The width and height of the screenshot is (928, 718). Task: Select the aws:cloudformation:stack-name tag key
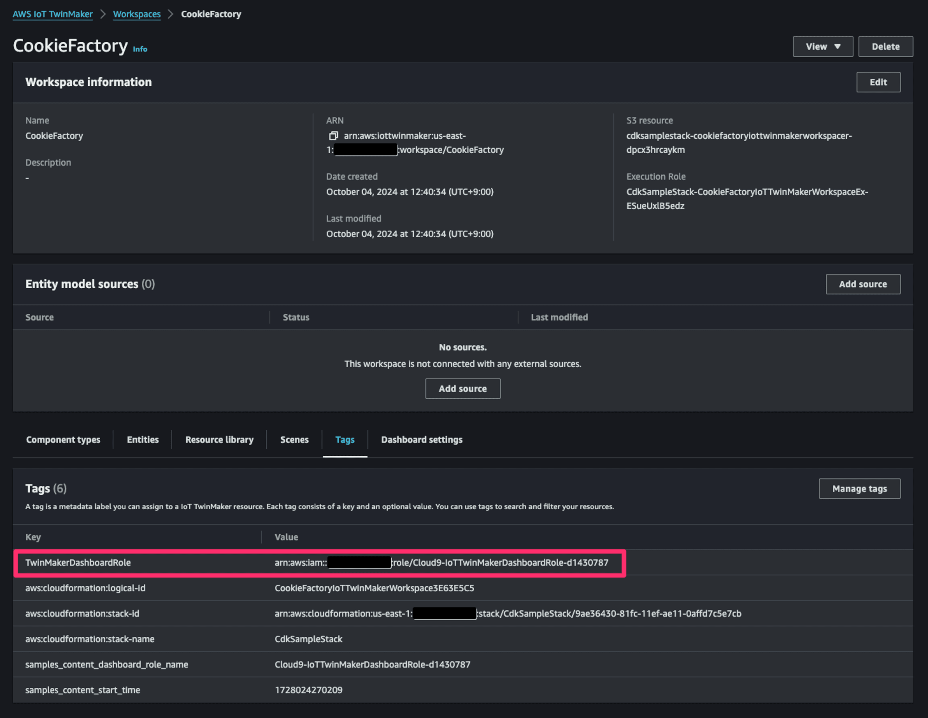90,639
